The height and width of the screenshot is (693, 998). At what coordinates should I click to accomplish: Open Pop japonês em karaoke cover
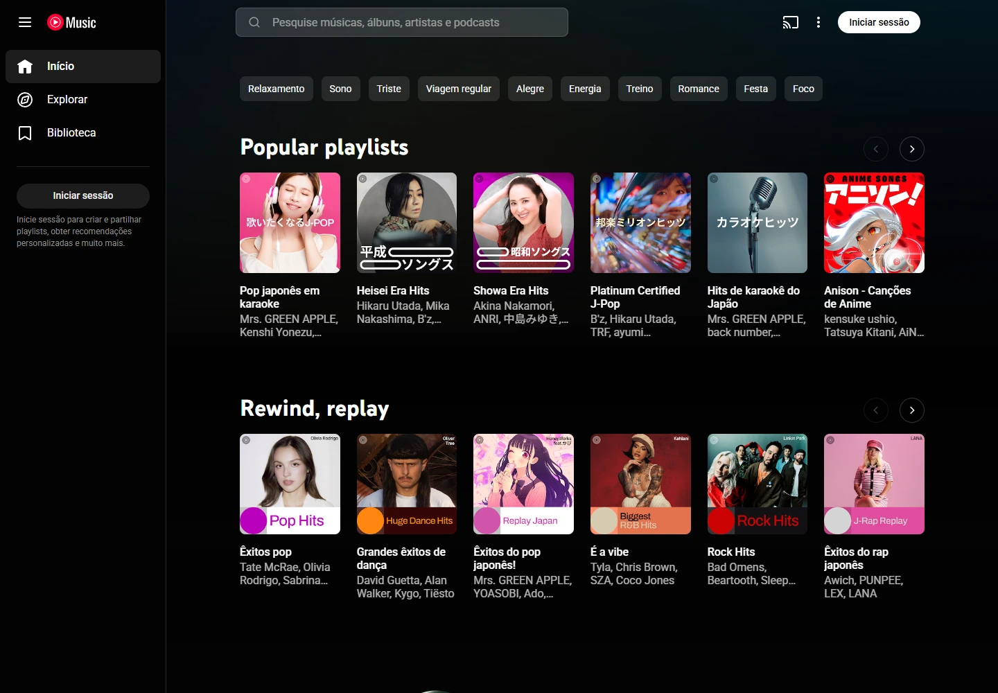290,222
